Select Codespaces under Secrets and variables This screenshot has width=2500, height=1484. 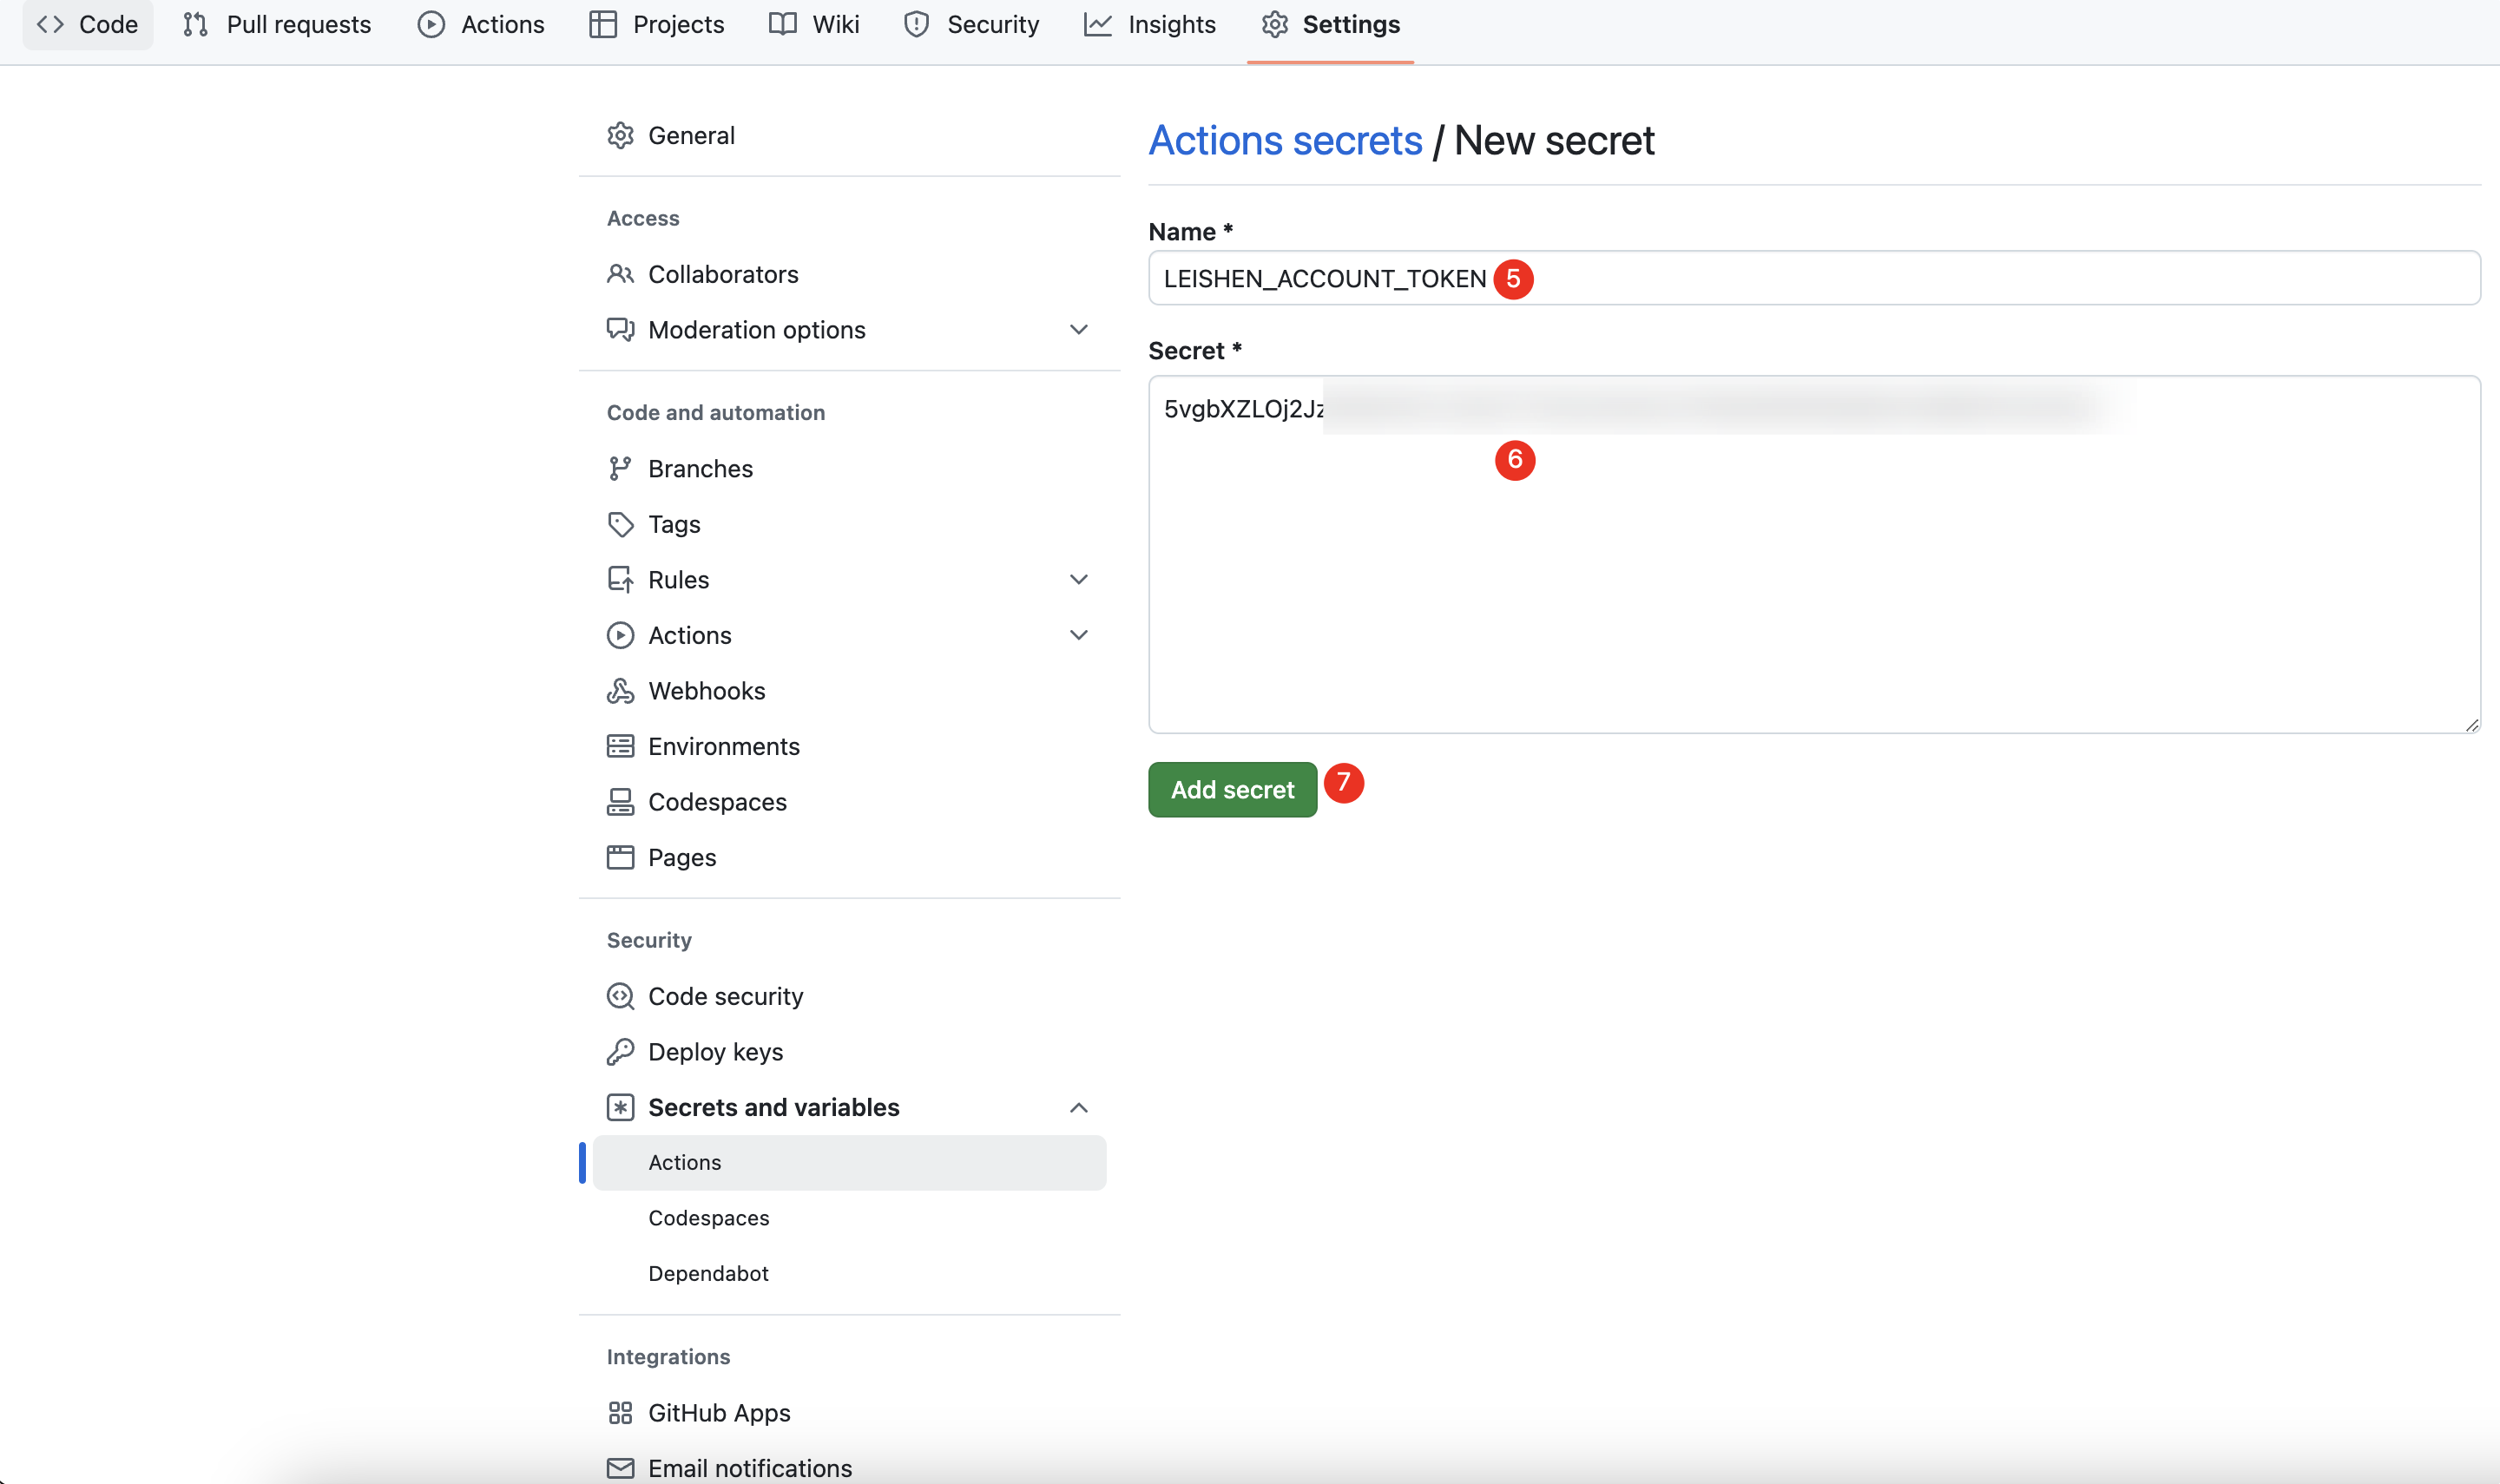coord(849,1218)
